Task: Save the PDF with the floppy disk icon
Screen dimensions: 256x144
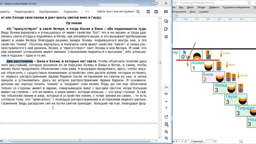Action: pos(148,12)
